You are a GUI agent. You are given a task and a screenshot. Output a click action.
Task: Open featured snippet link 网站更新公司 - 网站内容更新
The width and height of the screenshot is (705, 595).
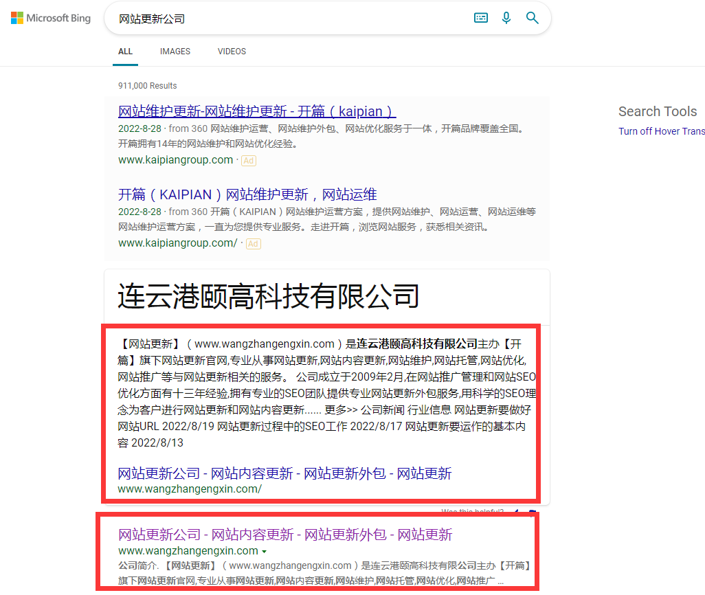284,473
